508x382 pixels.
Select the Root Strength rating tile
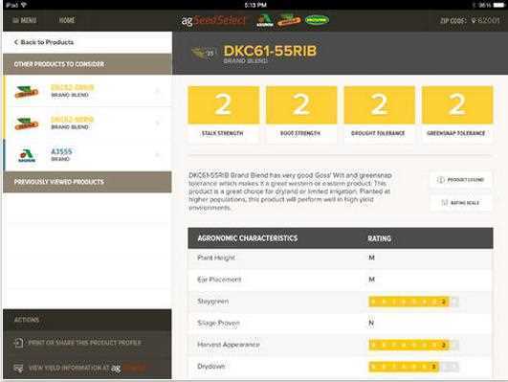(301, 114)
